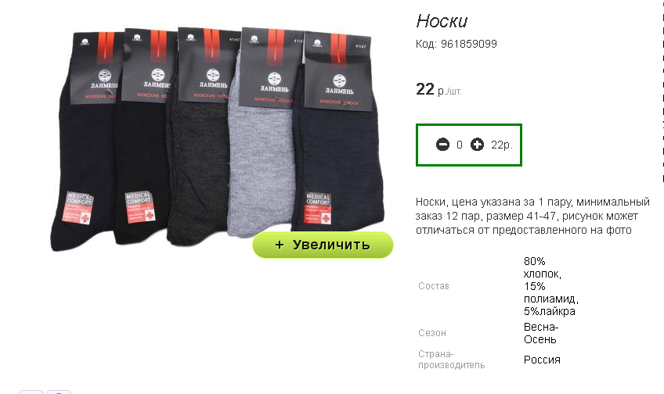Click the Состав attribute label
This screenshot has width=664, height=394.
point(433,286)
